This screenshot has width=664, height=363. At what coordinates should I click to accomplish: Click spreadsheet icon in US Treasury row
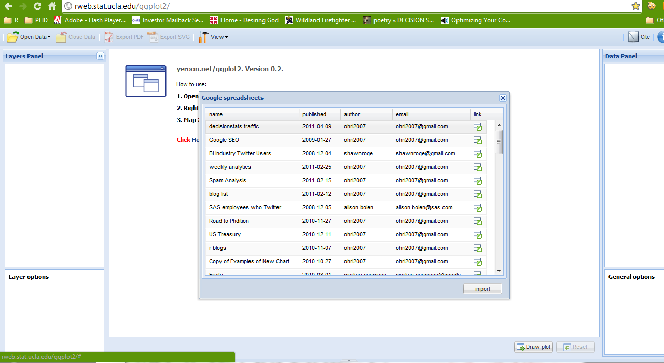point(478,235)
